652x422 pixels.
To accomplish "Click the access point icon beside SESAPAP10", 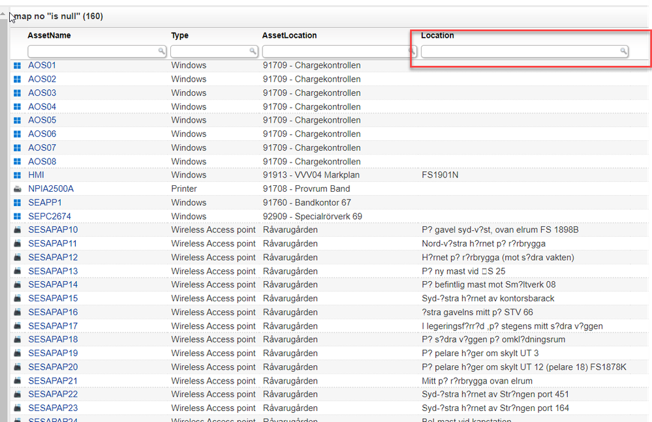I will pyautogui.click(x=17, y=230).
